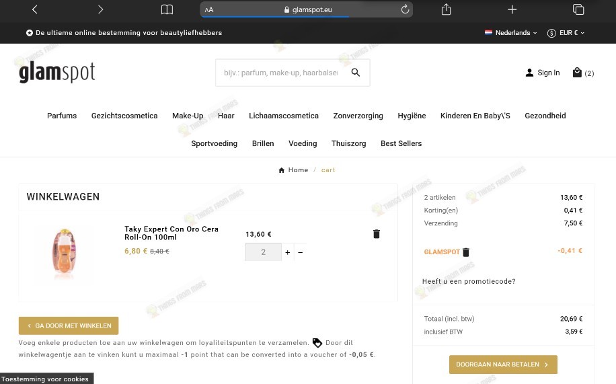
Task: Open the Sportvoeding category
Action: pos(214,143)
